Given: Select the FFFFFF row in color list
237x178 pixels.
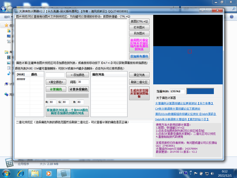Looking at the screenshot, I should (x=22, y=79).
